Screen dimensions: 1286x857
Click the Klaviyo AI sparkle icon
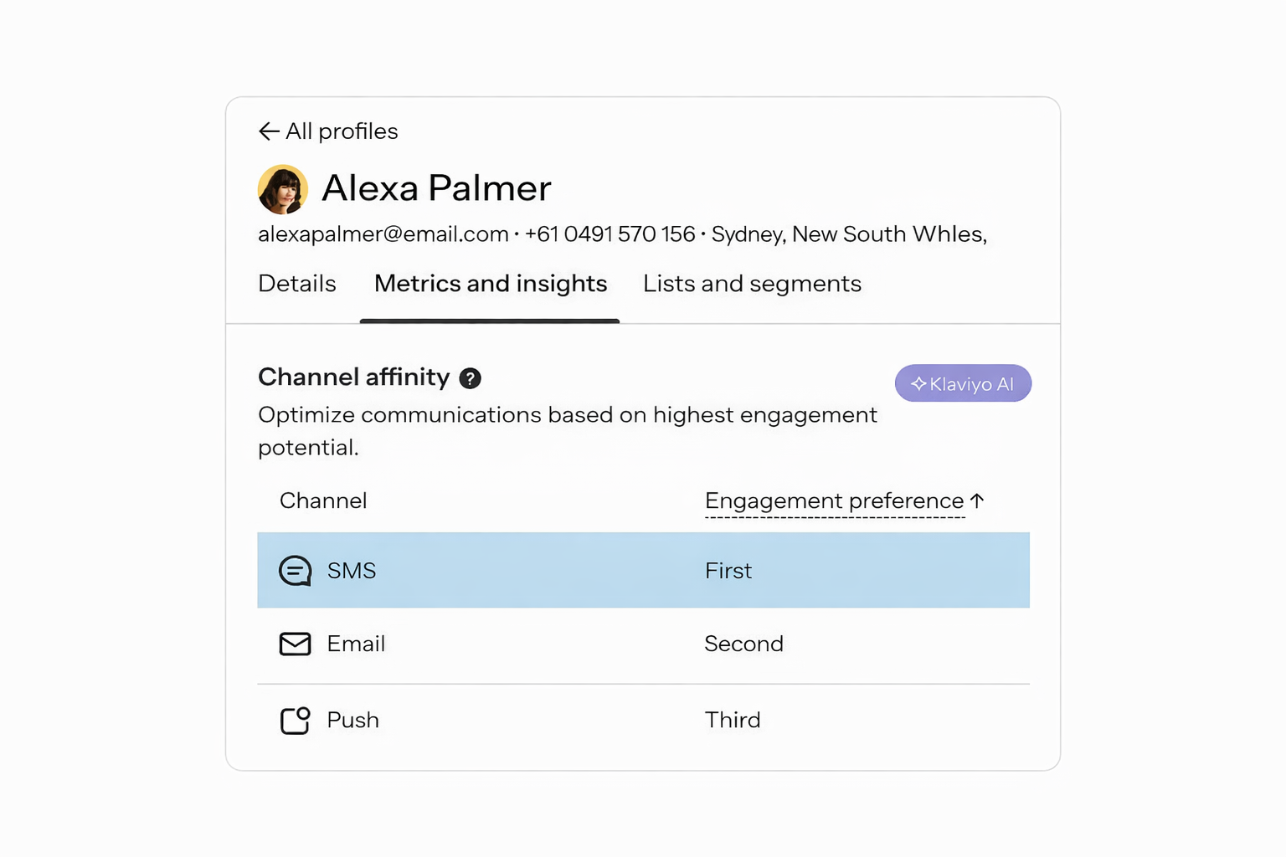918,384
